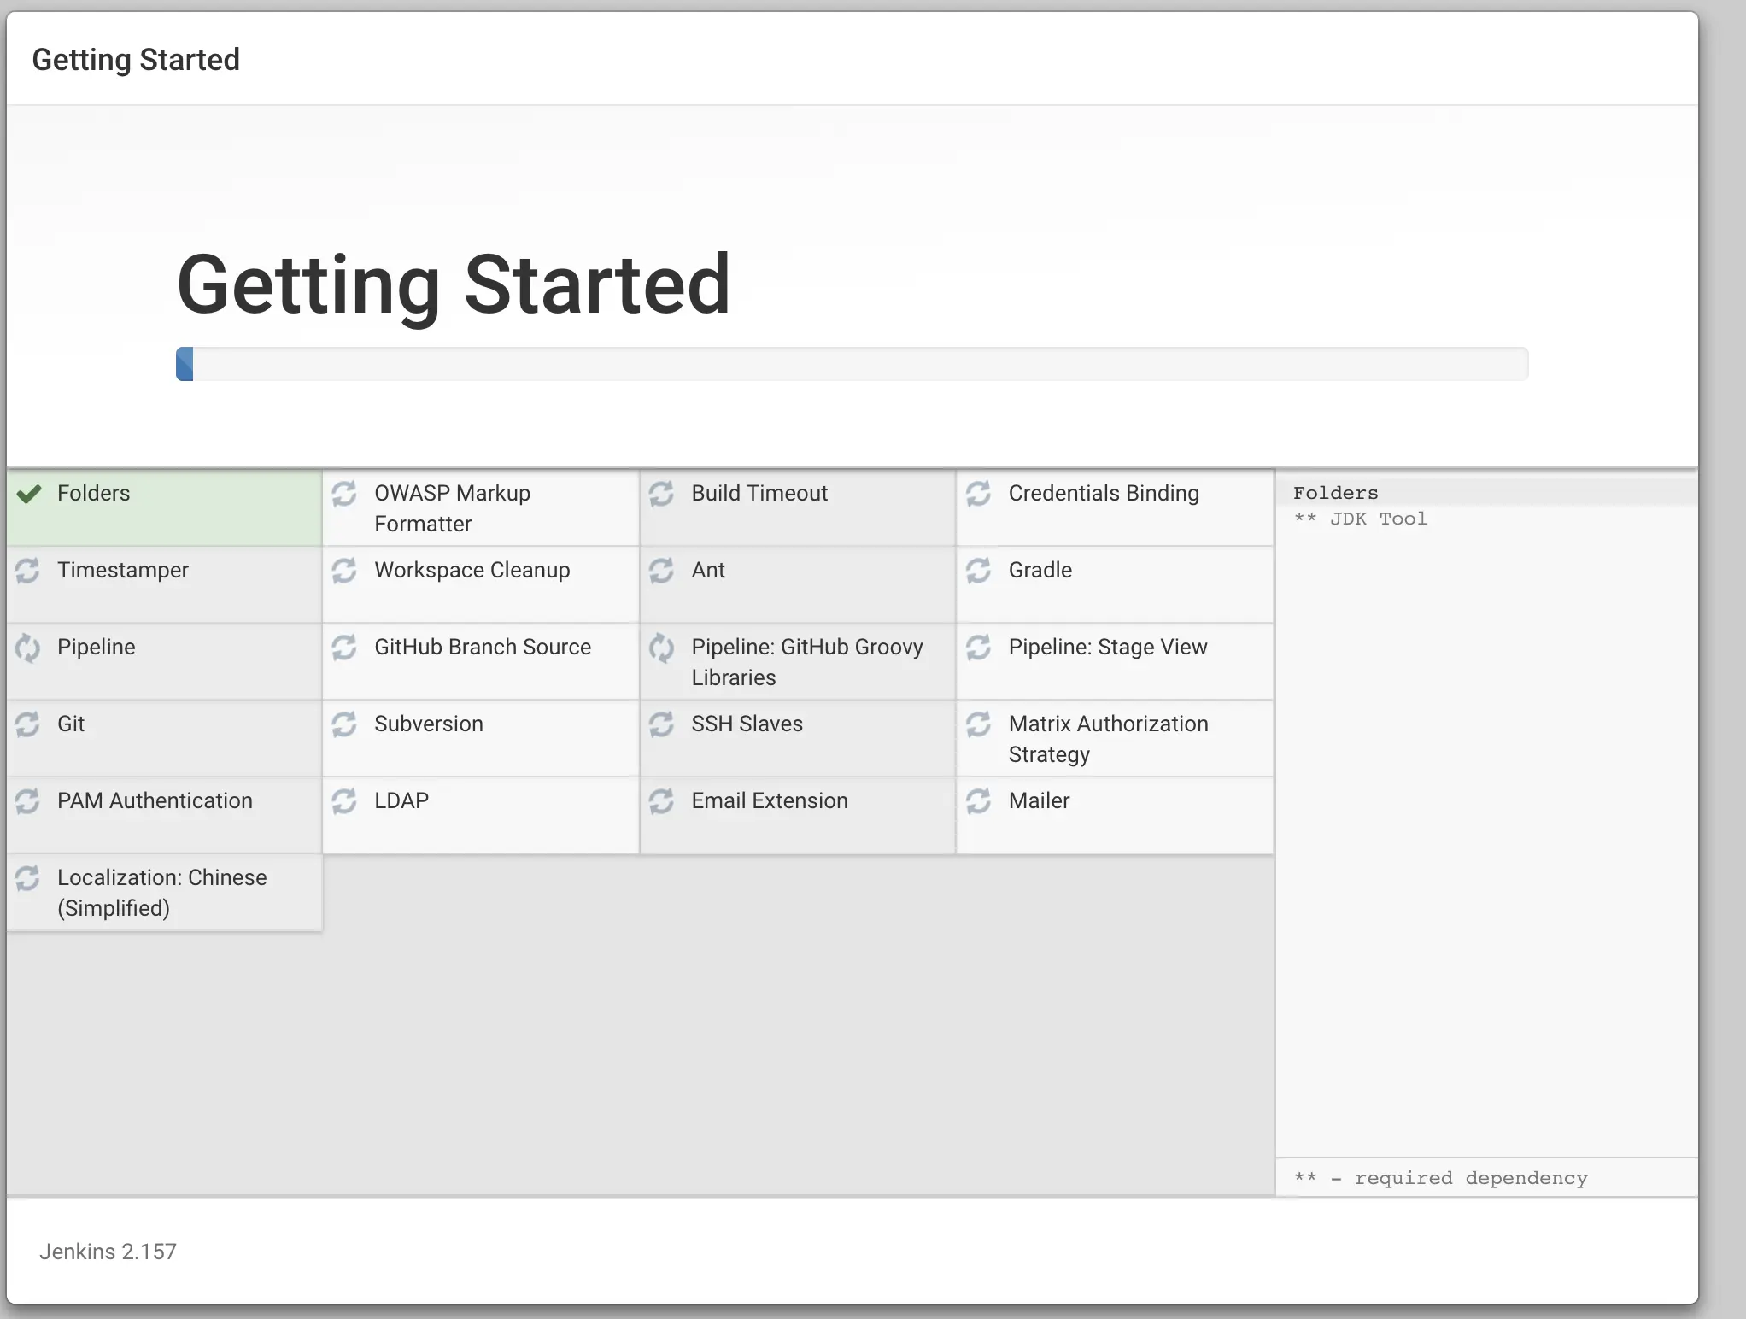The width and height of the screenshot is (1746, 1319).
Task: Click the spinning icon beside Pipeline
Action: [x=27, y=648]
